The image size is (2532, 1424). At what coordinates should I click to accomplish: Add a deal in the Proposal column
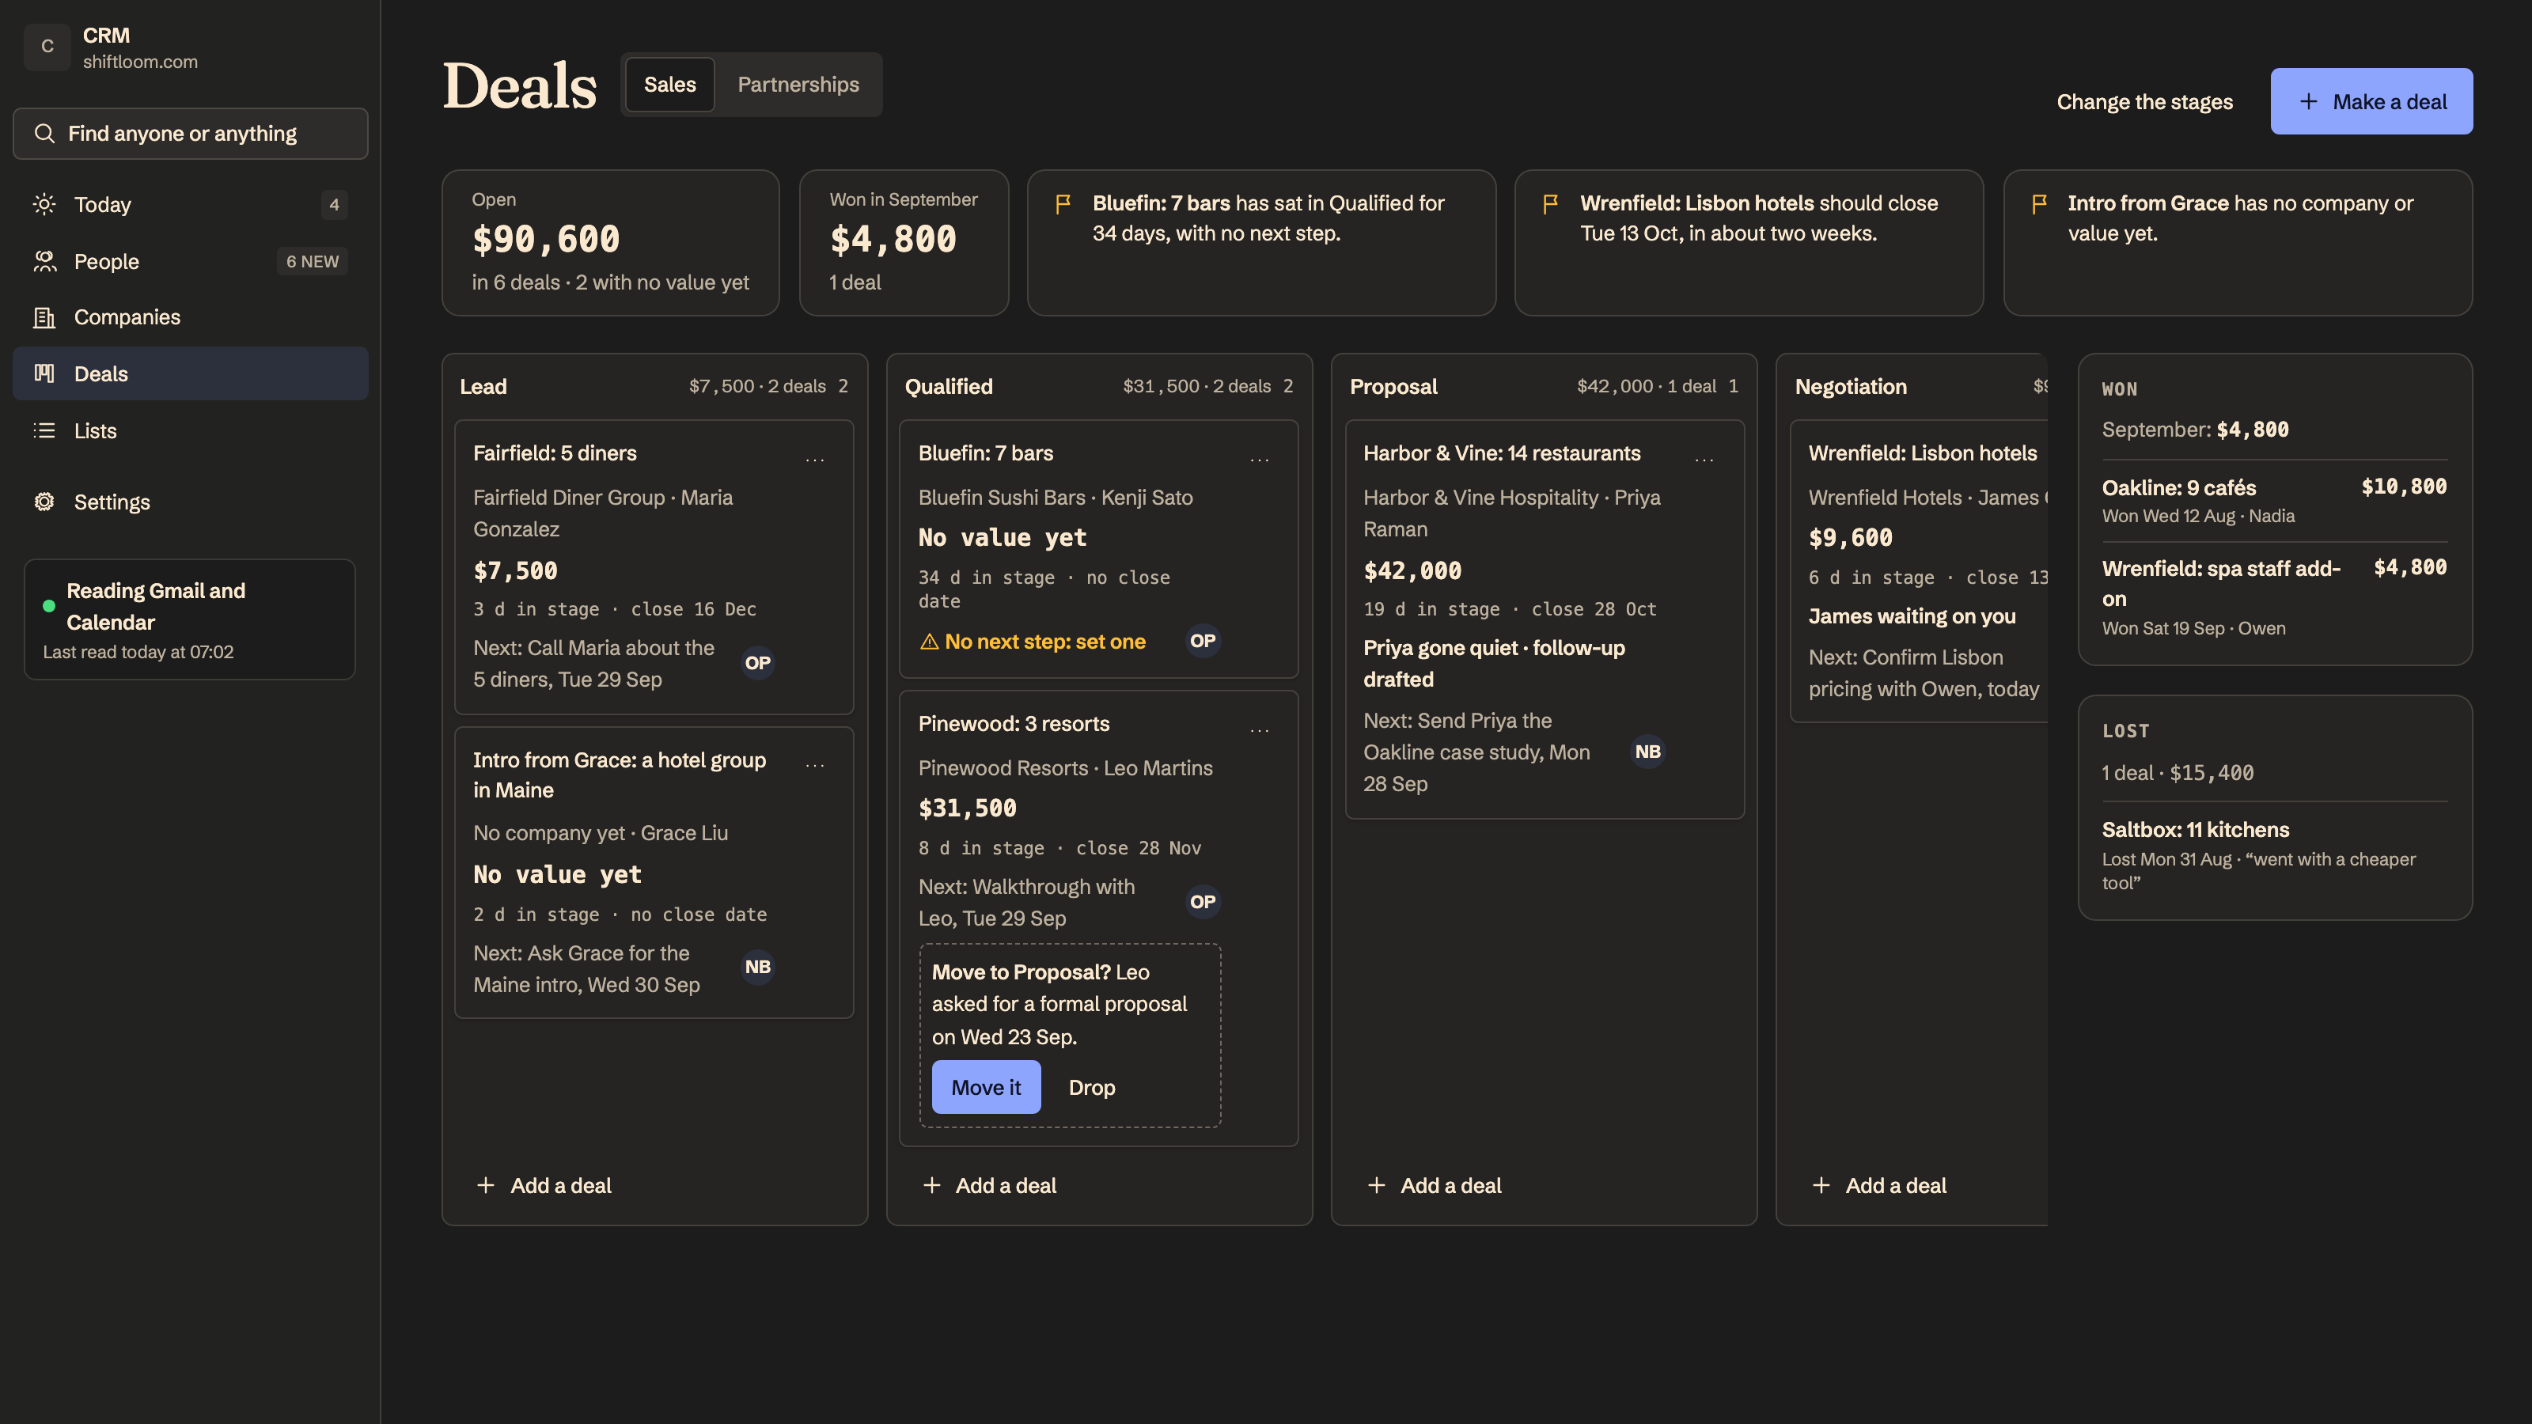(1434, 1185)
